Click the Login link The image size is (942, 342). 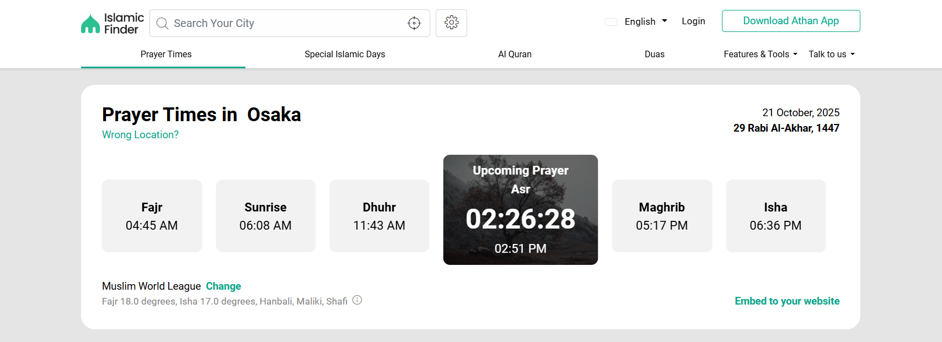tap(693, 21)
